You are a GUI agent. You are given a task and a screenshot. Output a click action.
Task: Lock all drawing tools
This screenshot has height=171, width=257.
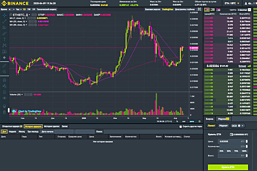4,92
